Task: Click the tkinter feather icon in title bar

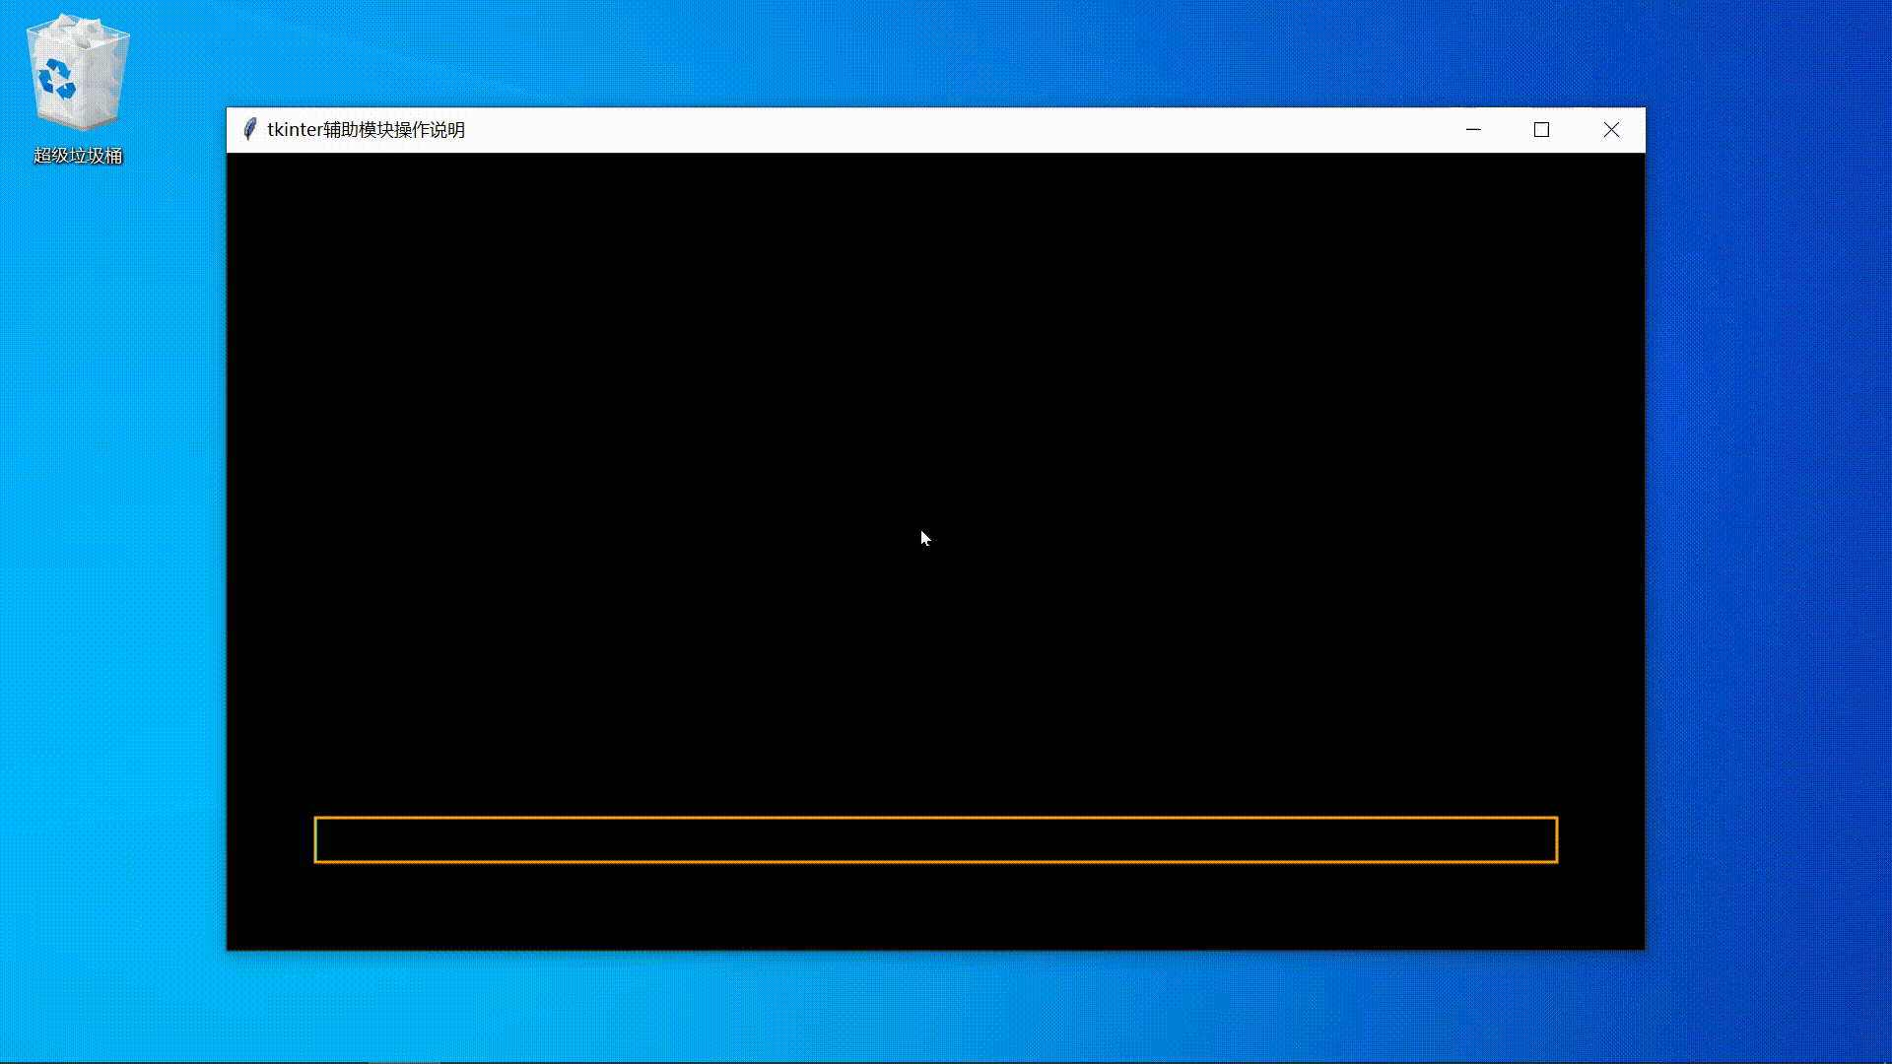Action: (x=250, y=130)
